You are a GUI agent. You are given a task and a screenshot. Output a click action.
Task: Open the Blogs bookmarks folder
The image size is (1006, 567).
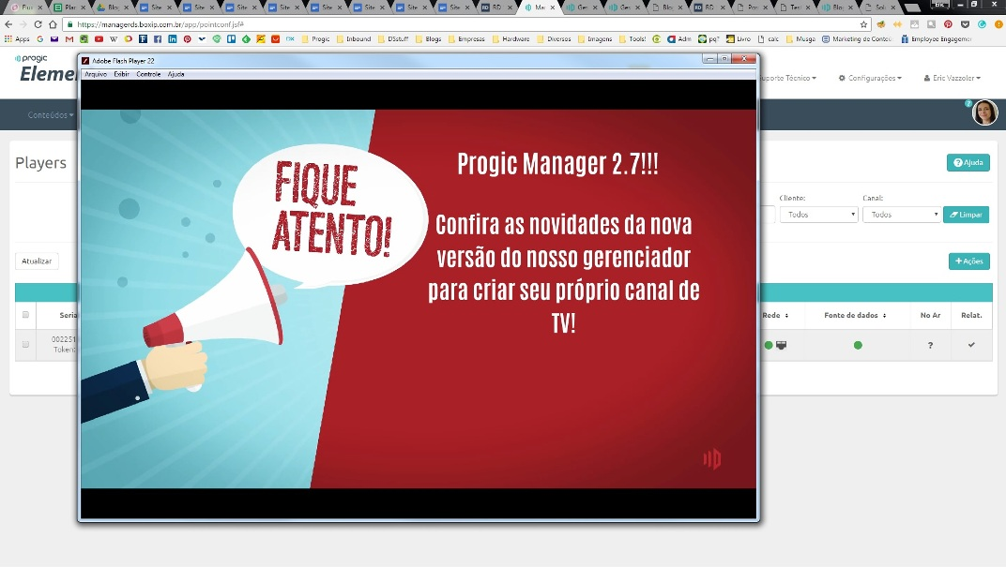pyautogui.click(x=428, y=39)
